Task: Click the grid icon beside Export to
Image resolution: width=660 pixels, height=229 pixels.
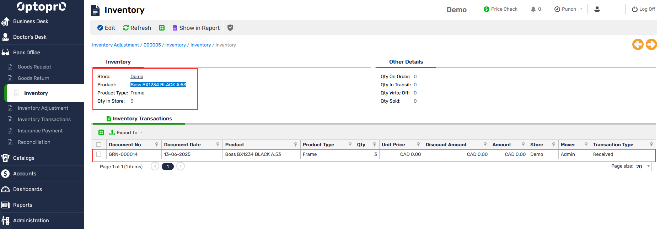Action: 101,132
